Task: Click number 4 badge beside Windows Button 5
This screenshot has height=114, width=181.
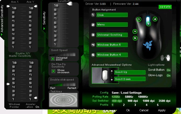Action: click(93, 45)
